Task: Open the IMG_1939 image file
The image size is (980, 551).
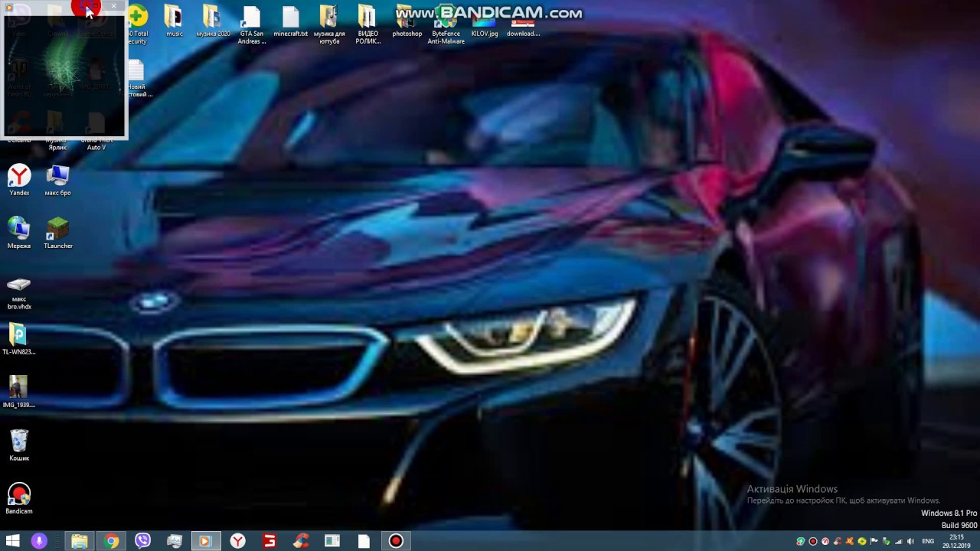Action: click(x=18, y=392)
